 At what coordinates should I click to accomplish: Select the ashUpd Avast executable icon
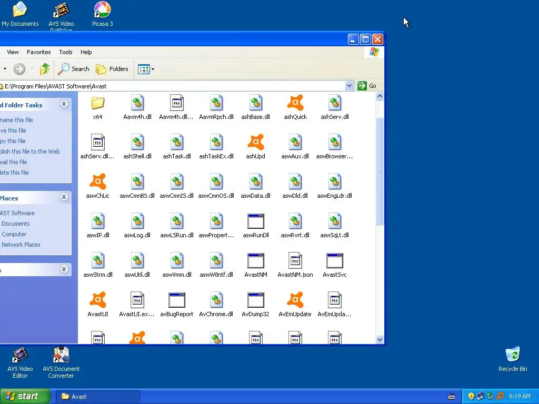[256, 142]
